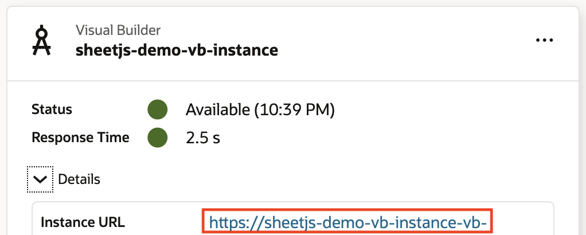Click the green Status indicator dot

157,109
